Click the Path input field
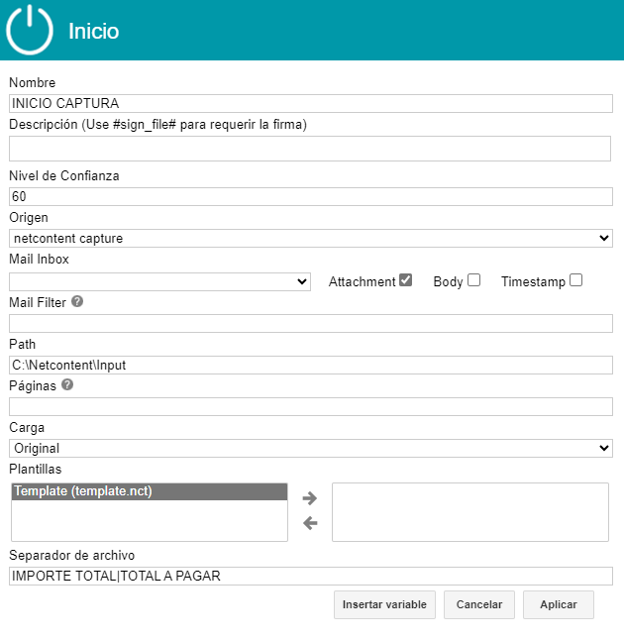The image size is (624, 640). (311, 365)
